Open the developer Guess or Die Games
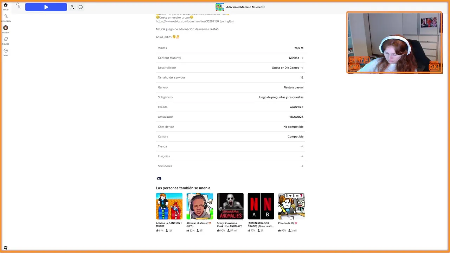The height and width of the screenshot is (253, 450). point(285,67)
